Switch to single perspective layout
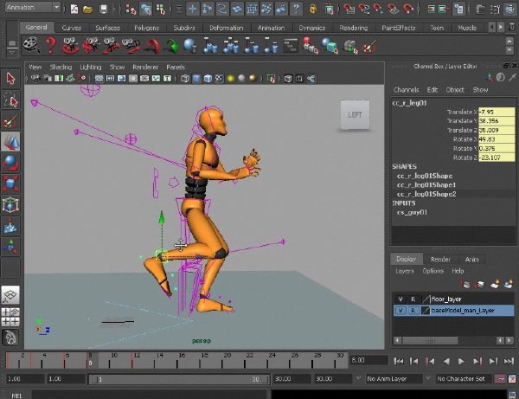 (10, 294)
